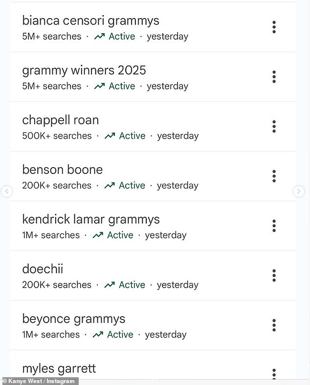Click the Active status under chappell roan
Screen dimensions: 310x385
click(132, 136)
